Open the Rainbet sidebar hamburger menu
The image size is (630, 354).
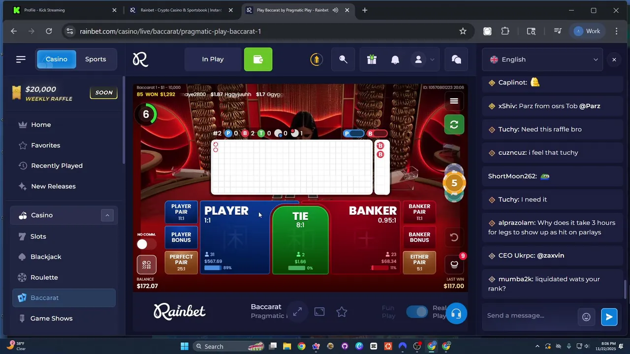point(21,59)
